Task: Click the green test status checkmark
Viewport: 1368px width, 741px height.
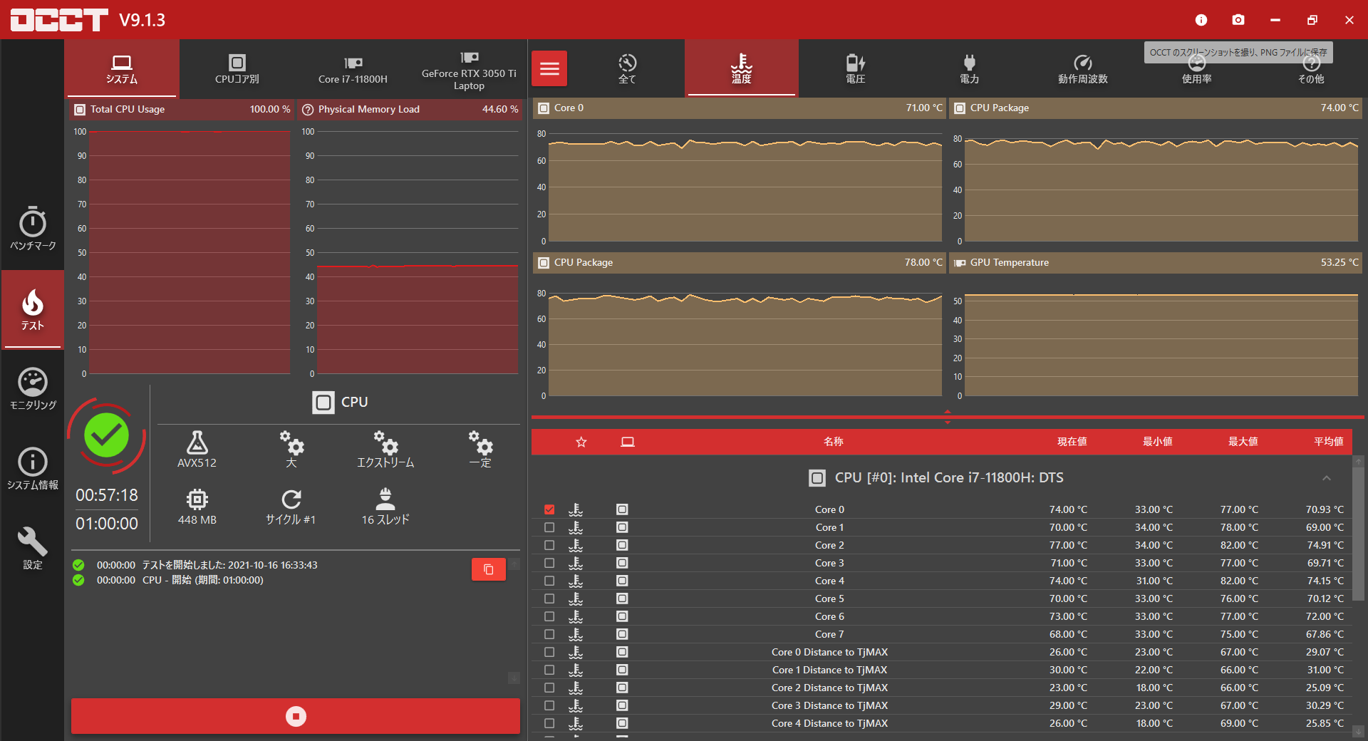Action: pyautogui.click(x=107, y=436)
